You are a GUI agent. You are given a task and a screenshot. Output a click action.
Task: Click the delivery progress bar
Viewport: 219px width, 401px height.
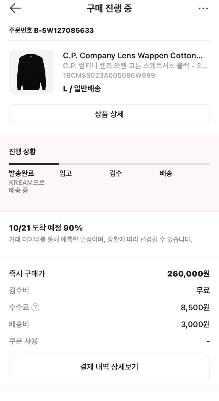[109, 164]
